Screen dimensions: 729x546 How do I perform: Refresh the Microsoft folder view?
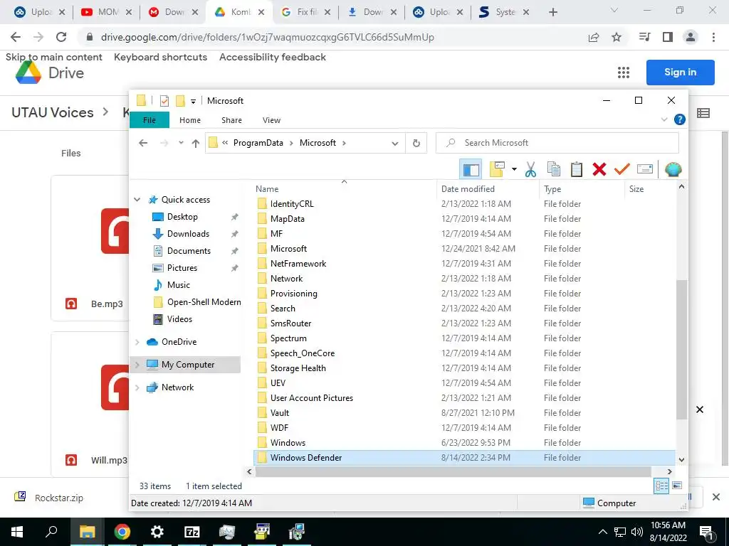[416, 144]
